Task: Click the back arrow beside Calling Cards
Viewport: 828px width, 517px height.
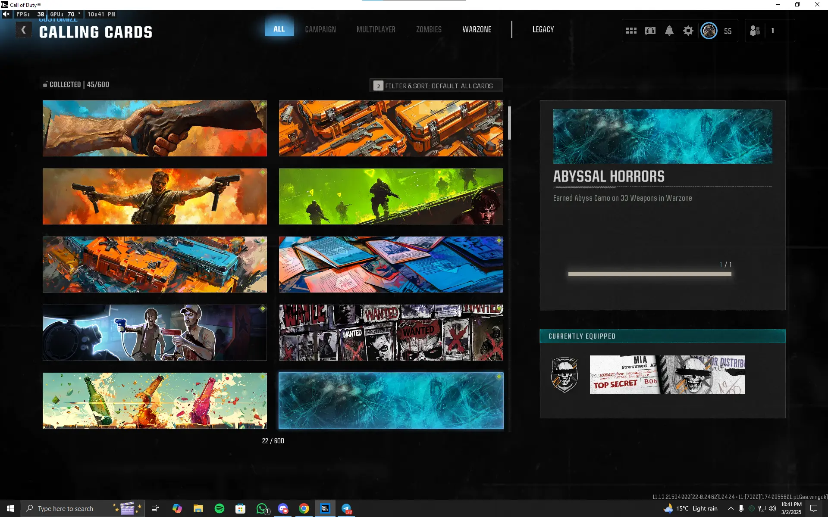Action: click(24, 30)
